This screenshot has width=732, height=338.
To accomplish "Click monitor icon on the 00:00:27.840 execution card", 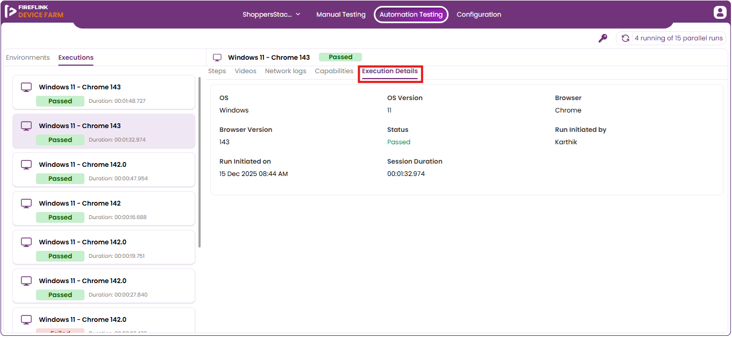I will 26,281.
